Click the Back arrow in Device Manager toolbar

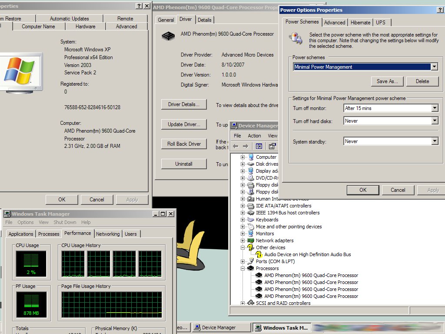pos(236,146)
